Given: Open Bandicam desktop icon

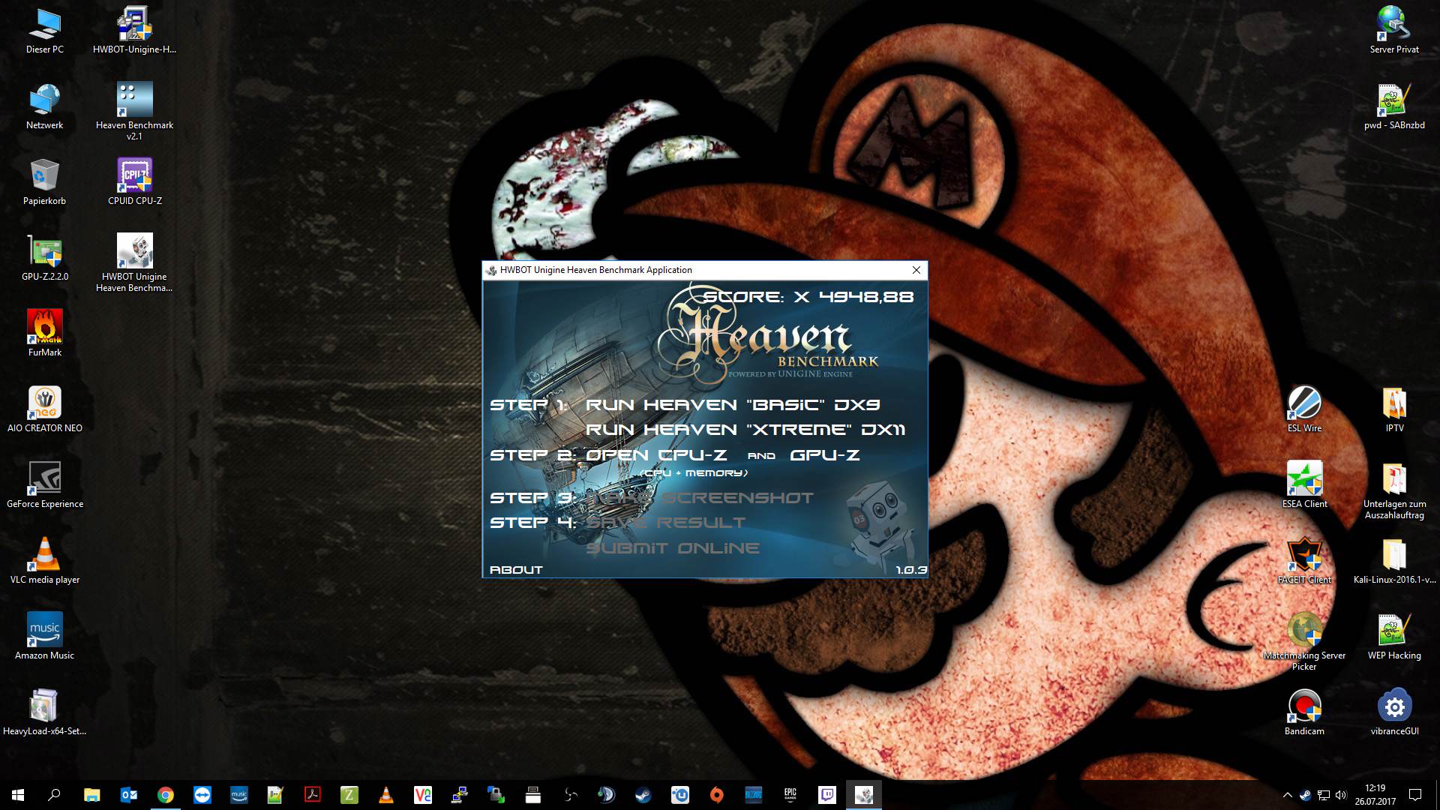Looking at the screenshot, I should [1304, 712].
